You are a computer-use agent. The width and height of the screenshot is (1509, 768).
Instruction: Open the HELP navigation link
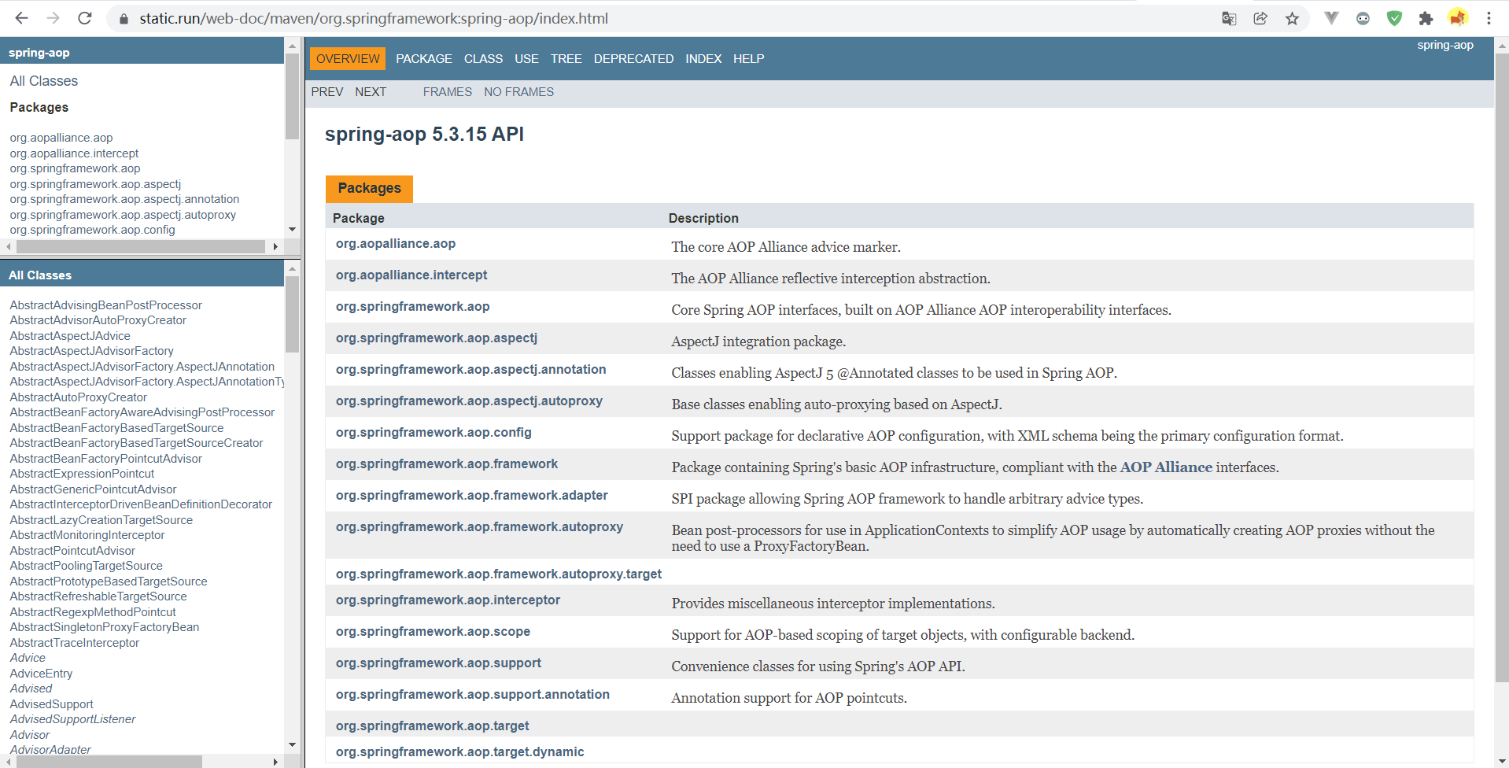tap(749, 58)
